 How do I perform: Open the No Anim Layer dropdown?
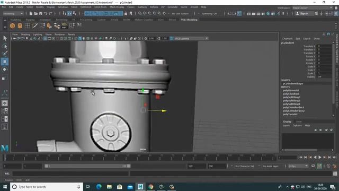point(271,166)
